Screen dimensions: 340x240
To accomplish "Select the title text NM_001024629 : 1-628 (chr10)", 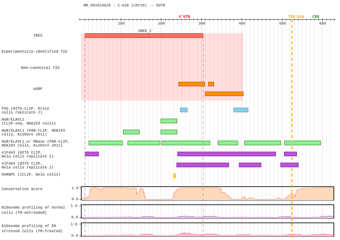I will 115,5.
